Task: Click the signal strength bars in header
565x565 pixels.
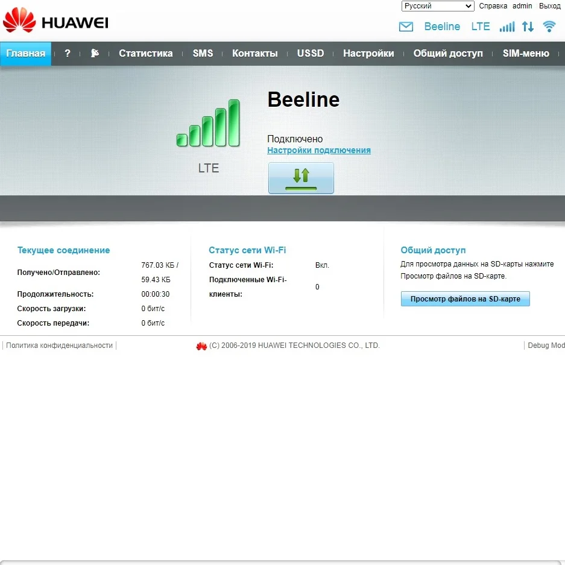Action: pyautogui.click(x=507, y=27)
